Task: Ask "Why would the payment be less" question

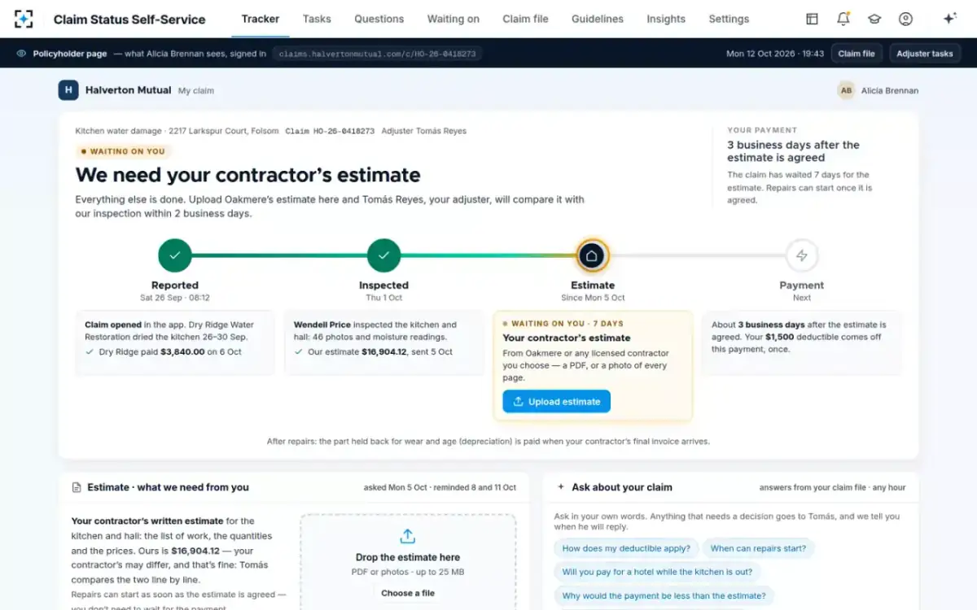Action: [x=664, y=595]
